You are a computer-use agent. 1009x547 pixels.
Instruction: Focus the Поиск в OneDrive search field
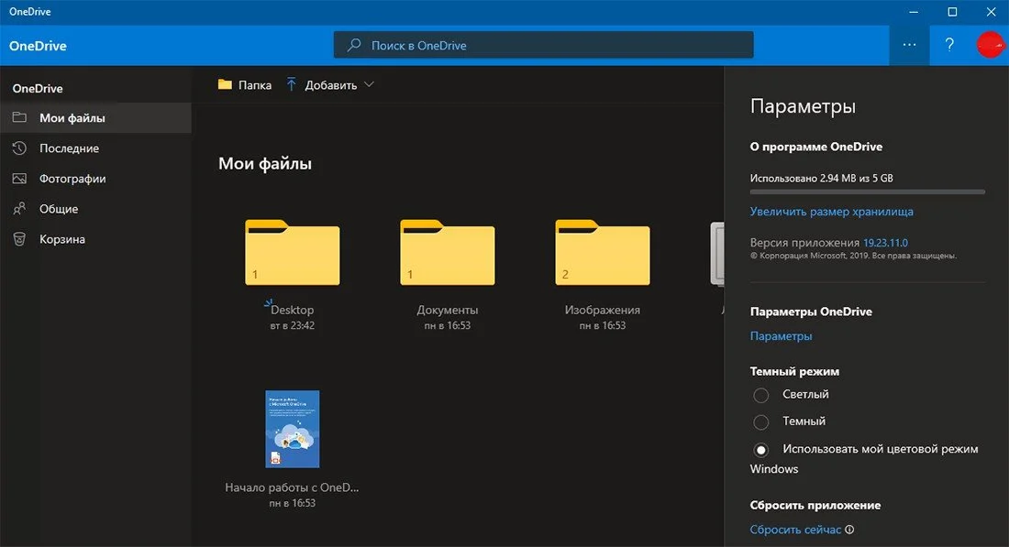(x=543, y=45)
